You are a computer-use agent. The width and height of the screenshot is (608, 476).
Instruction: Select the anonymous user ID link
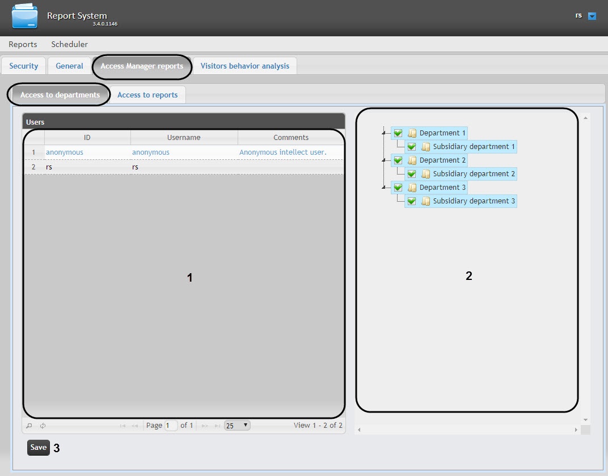tap(65, 152)
